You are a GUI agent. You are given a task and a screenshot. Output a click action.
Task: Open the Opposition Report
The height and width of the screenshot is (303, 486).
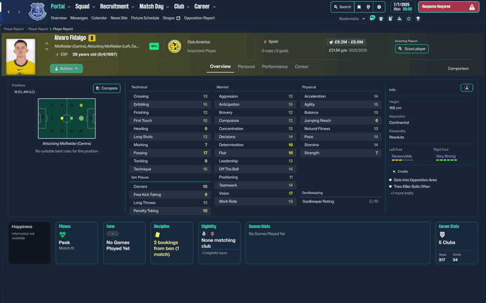pyautogui.click(x=199, y=18)
